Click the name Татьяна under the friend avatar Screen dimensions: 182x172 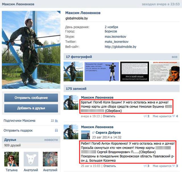pyautogui.click(x=11, y=170)
